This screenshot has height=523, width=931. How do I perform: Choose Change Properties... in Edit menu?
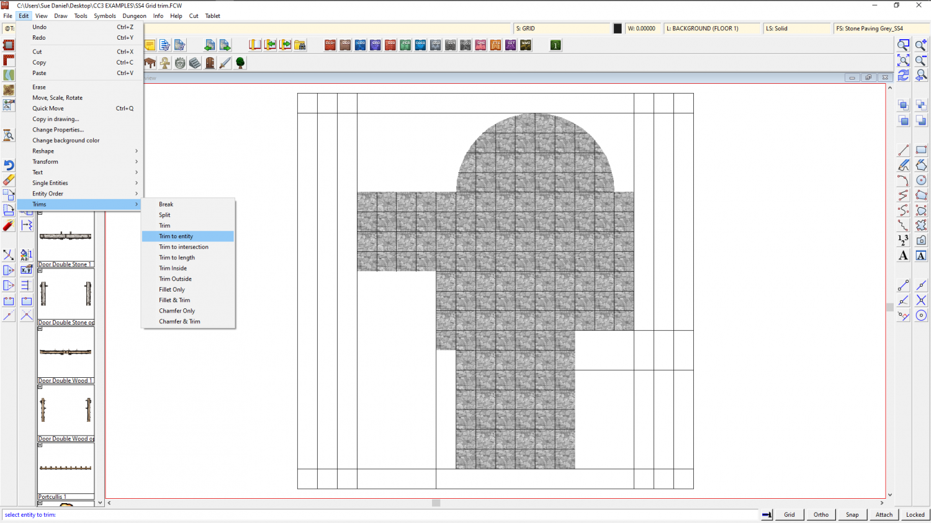pyautogui.click(x=79, y=130)
